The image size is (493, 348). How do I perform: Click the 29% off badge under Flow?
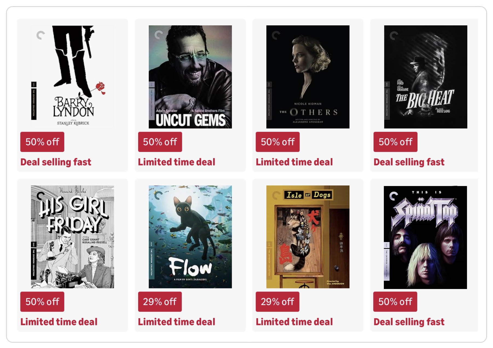pyautogui.click(x=160, y=302)
